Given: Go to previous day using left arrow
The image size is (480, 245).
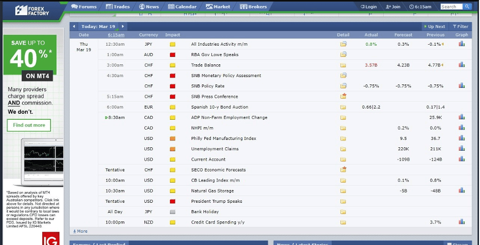Looking at the screenshot, I should [x=74, y=27].
